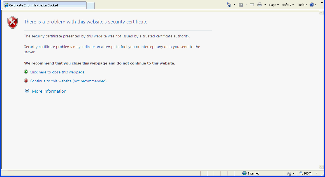Click the Help question mark icon
Screen dimensions: 325x177
point(312,5)
